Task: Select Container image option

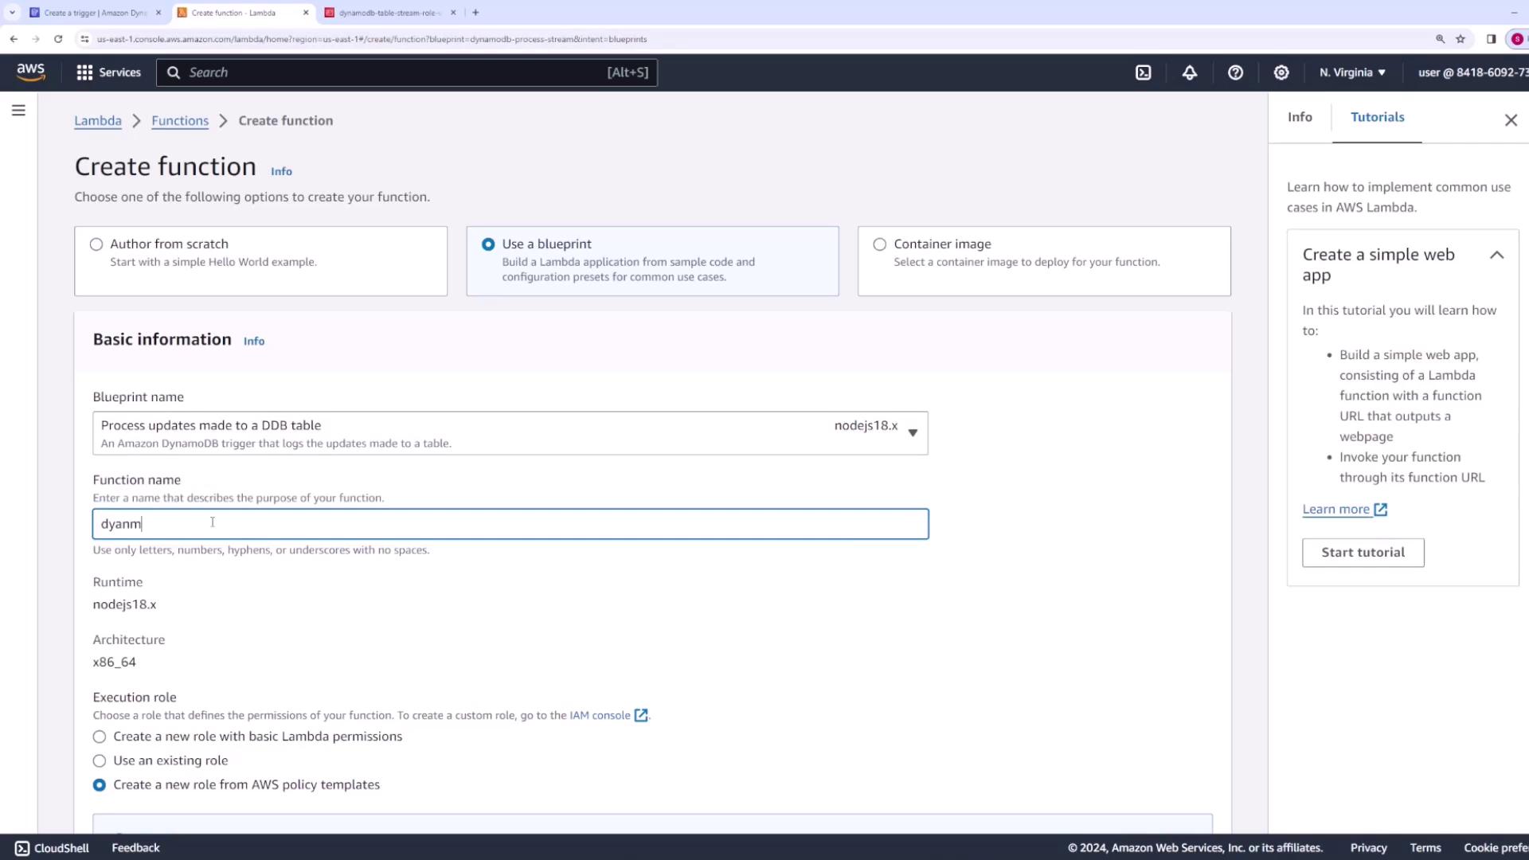Action: pos(879,244)
